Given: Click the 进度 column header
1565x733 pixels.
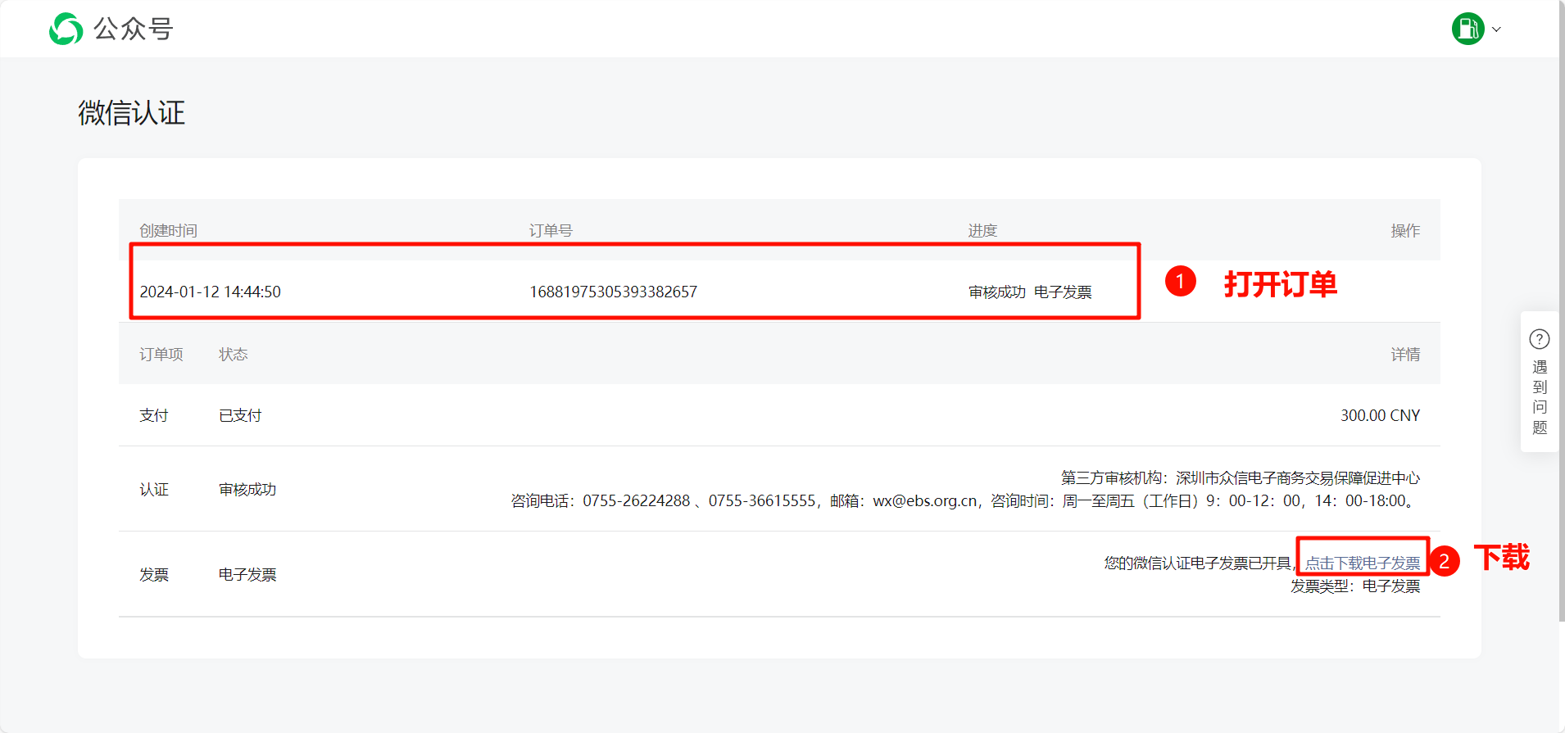Looking at the screenshot, I should (982, 230).
